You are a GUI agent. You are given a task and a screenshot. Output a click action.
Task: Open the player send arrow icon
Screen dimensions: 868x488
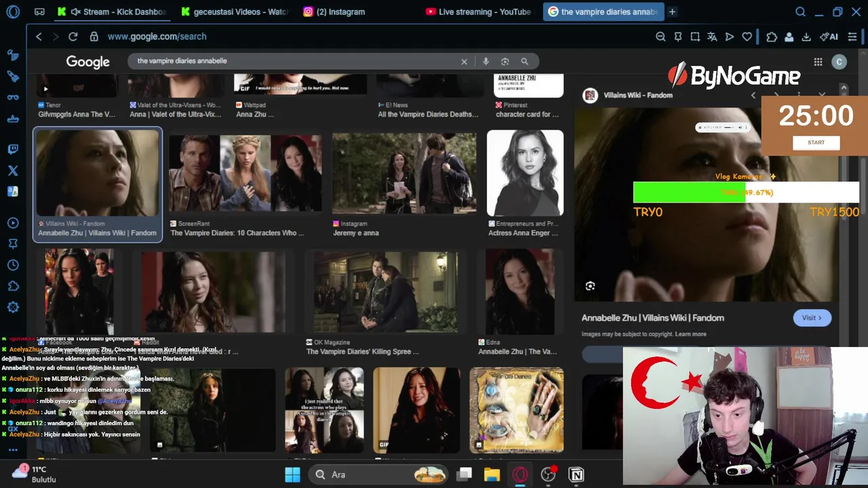pyautogui.click(x=730, y=37)
